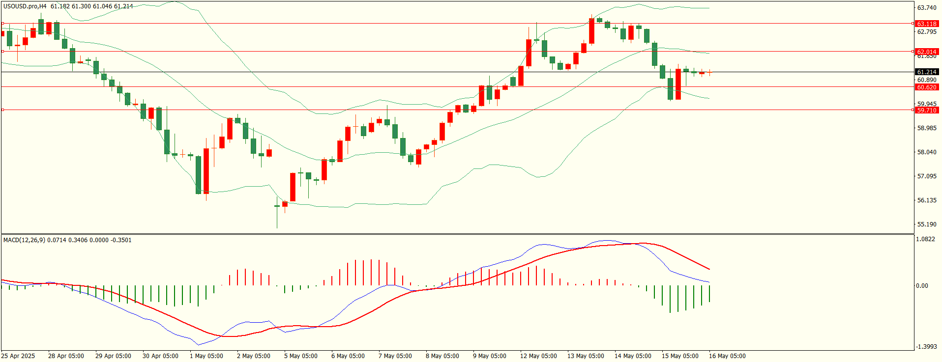942x362 pixels.
Task: Click the 29 Apr 05:00 time label
Action: coord(113,356)
